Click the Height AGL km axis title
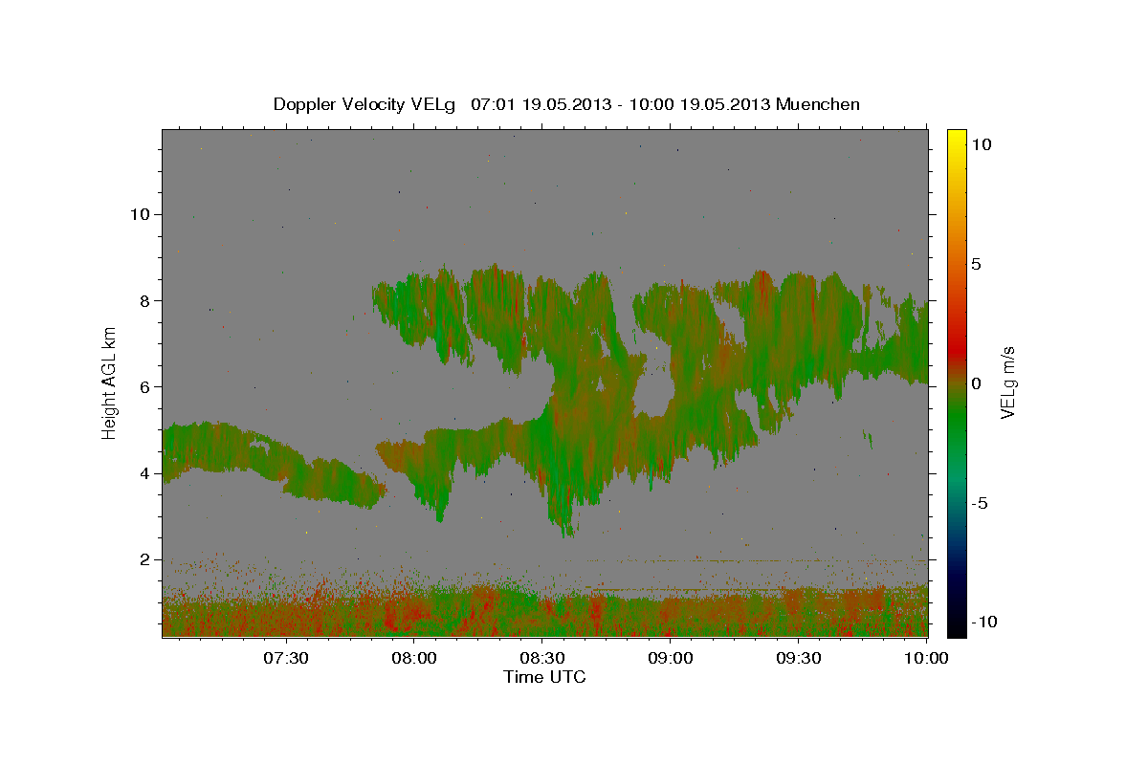The image size is (1148, 765). point(110,382)
